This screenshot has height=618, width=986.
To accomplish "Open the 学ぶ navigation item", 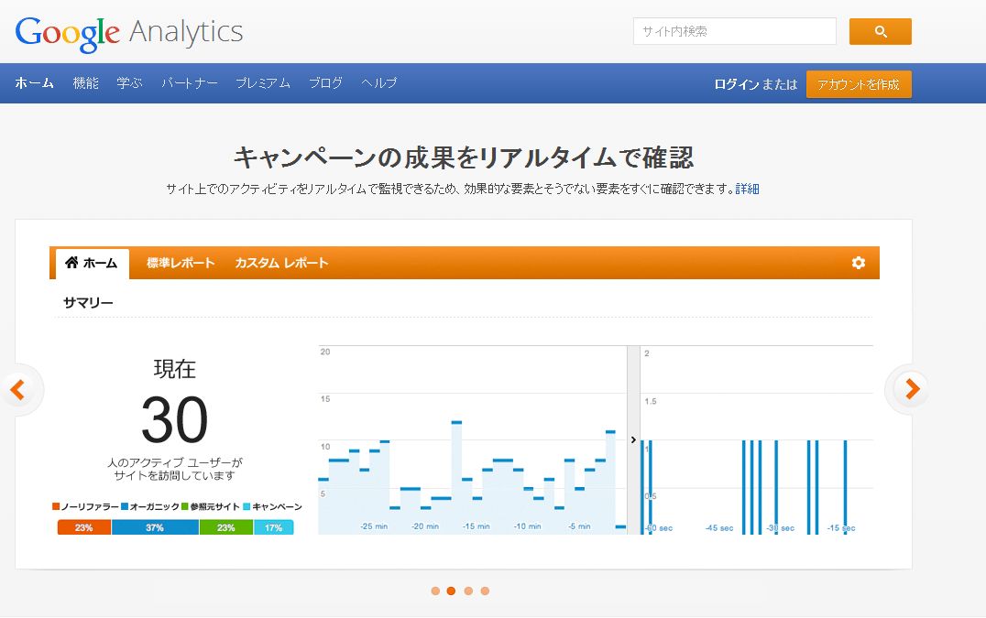I will point(129,83).
